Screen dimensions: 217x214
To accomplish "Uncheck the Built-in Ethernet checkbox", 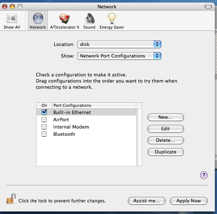I will point(44,112).
